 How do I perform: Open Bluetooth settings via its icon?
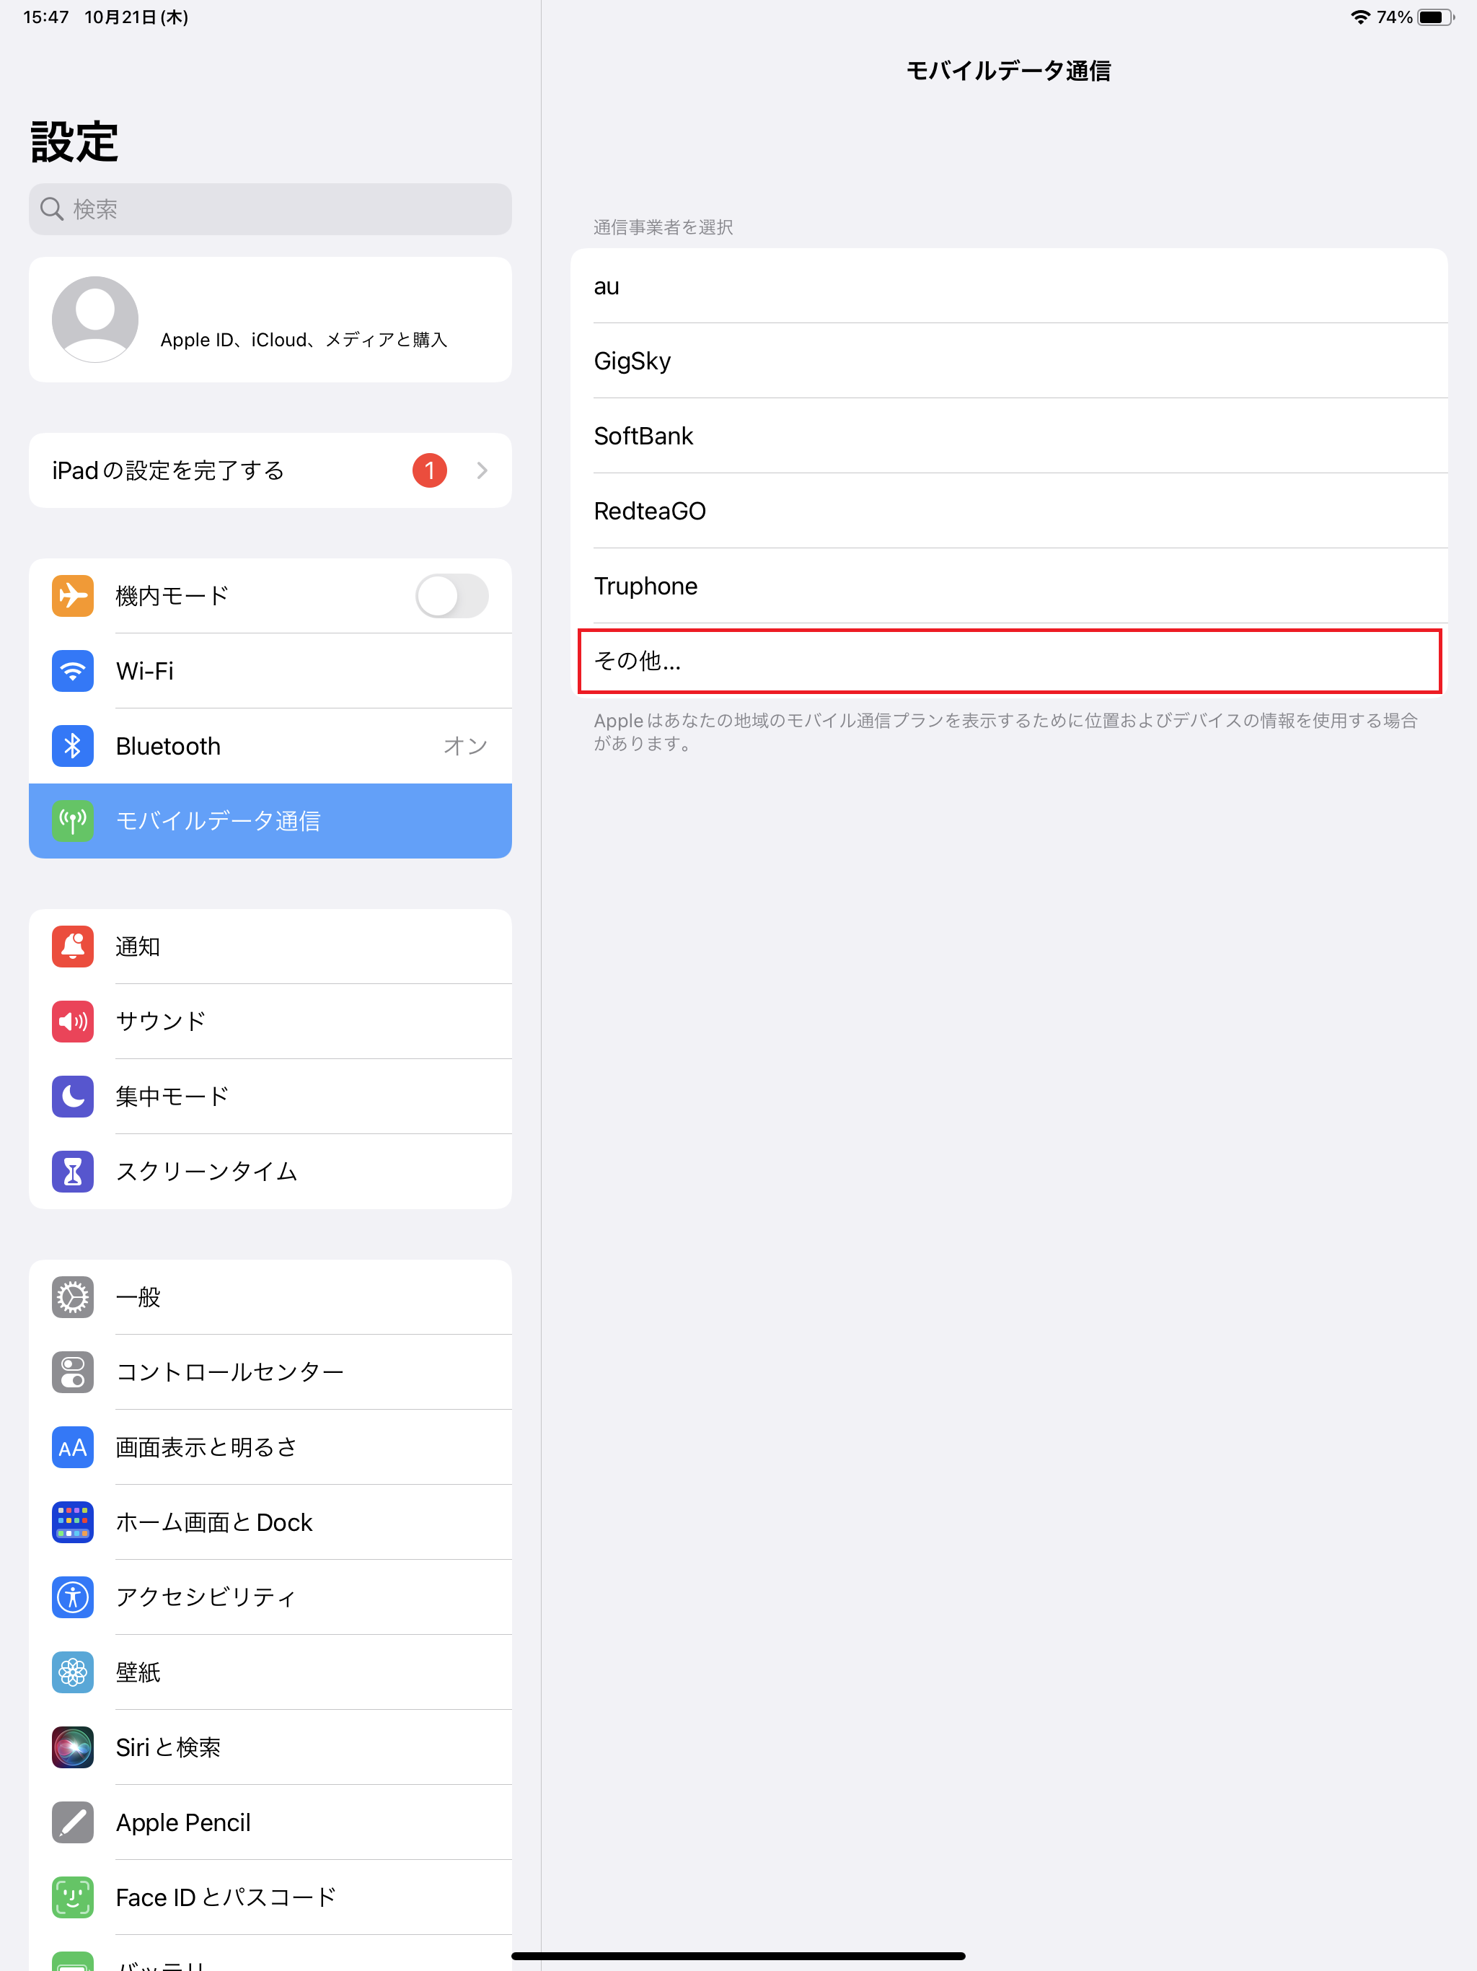(x=73, y=746)
